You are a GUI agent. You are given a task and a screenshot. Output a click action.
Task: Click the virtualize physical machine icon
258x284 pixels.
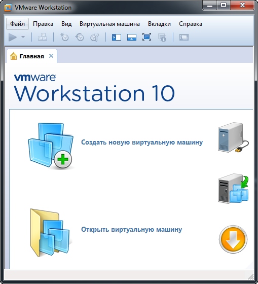233,189
